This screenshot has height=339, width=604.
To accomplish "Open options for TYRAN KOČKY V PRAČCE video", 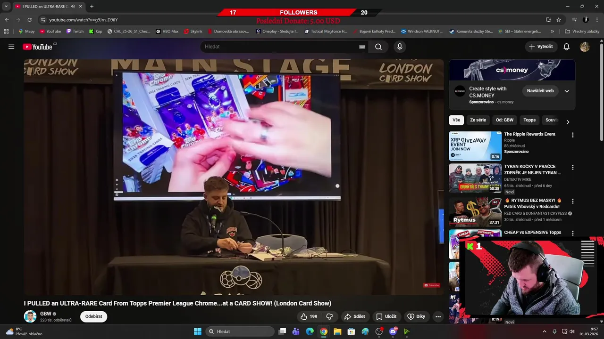I will [x=573, y=168].
